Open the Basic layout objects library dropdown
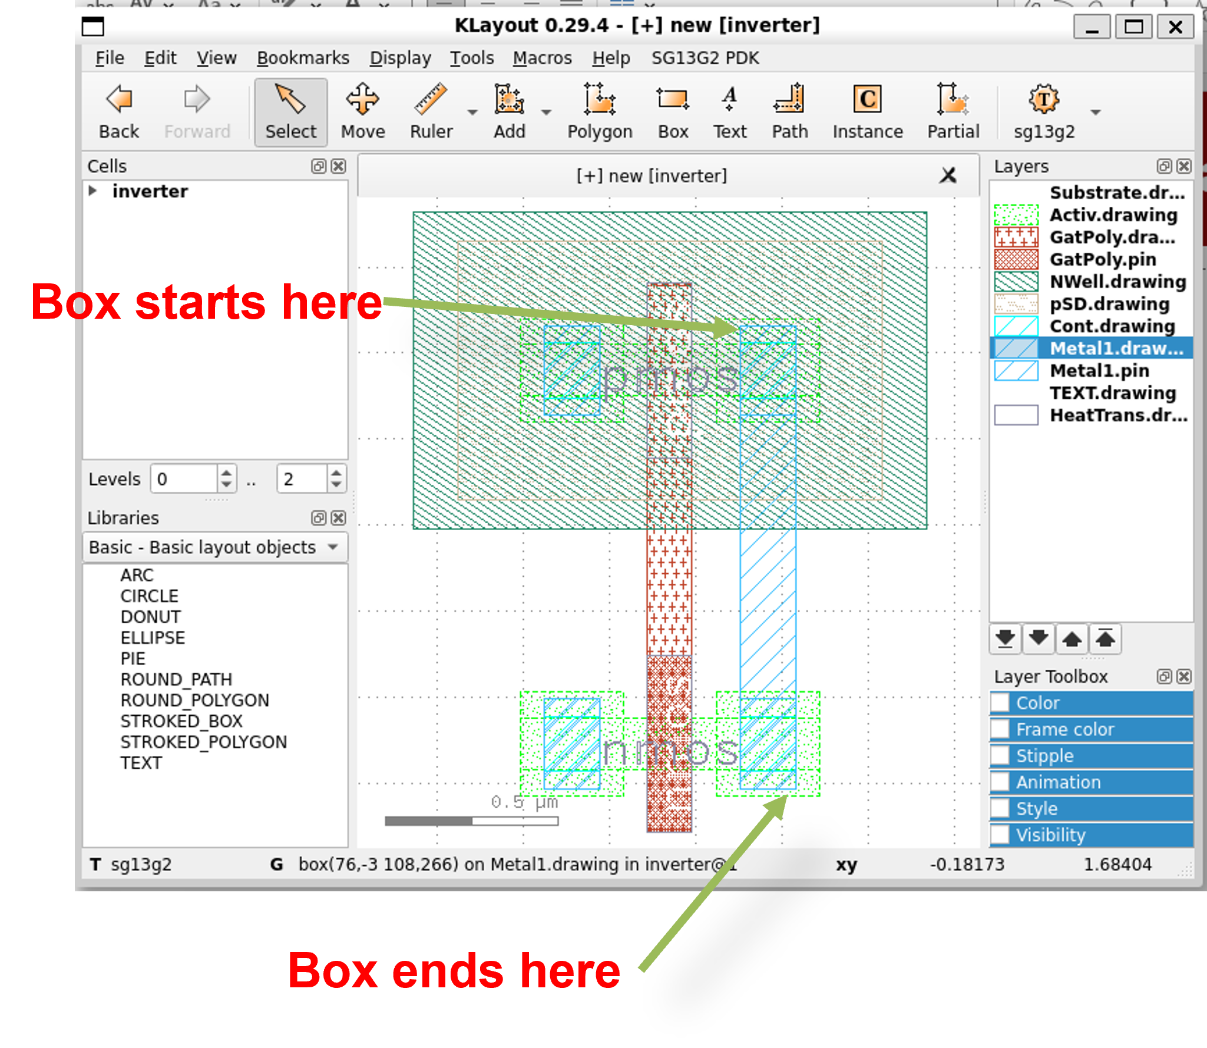 [x=333, y=547]
